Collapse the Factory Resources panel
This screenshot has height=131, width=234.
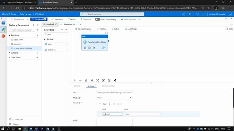38,25
